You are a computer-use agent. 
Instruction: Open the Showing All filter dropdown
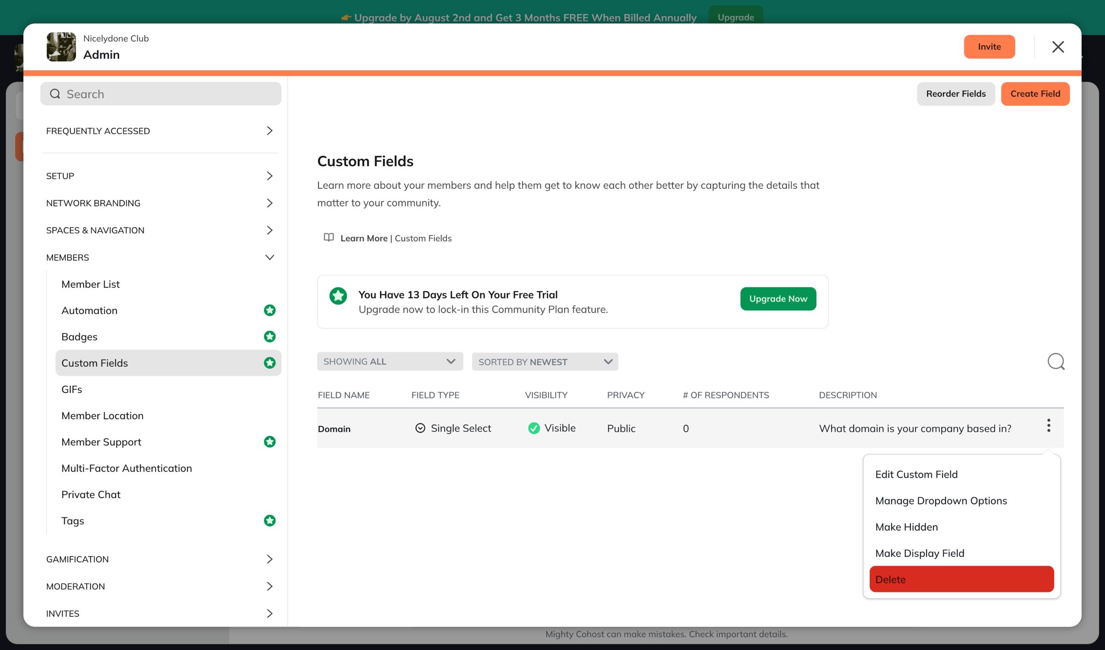click(x=390, y=361)
